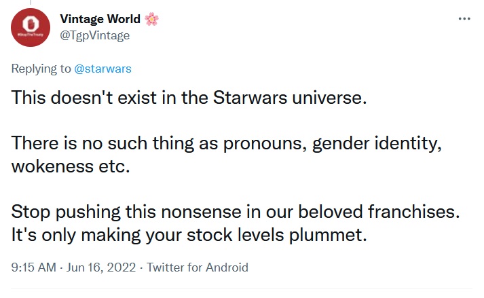Click the Vintage World red profile avatar
Image resolution: width=484 pixels, height=298 pixels.
click(x=31, y=27)
